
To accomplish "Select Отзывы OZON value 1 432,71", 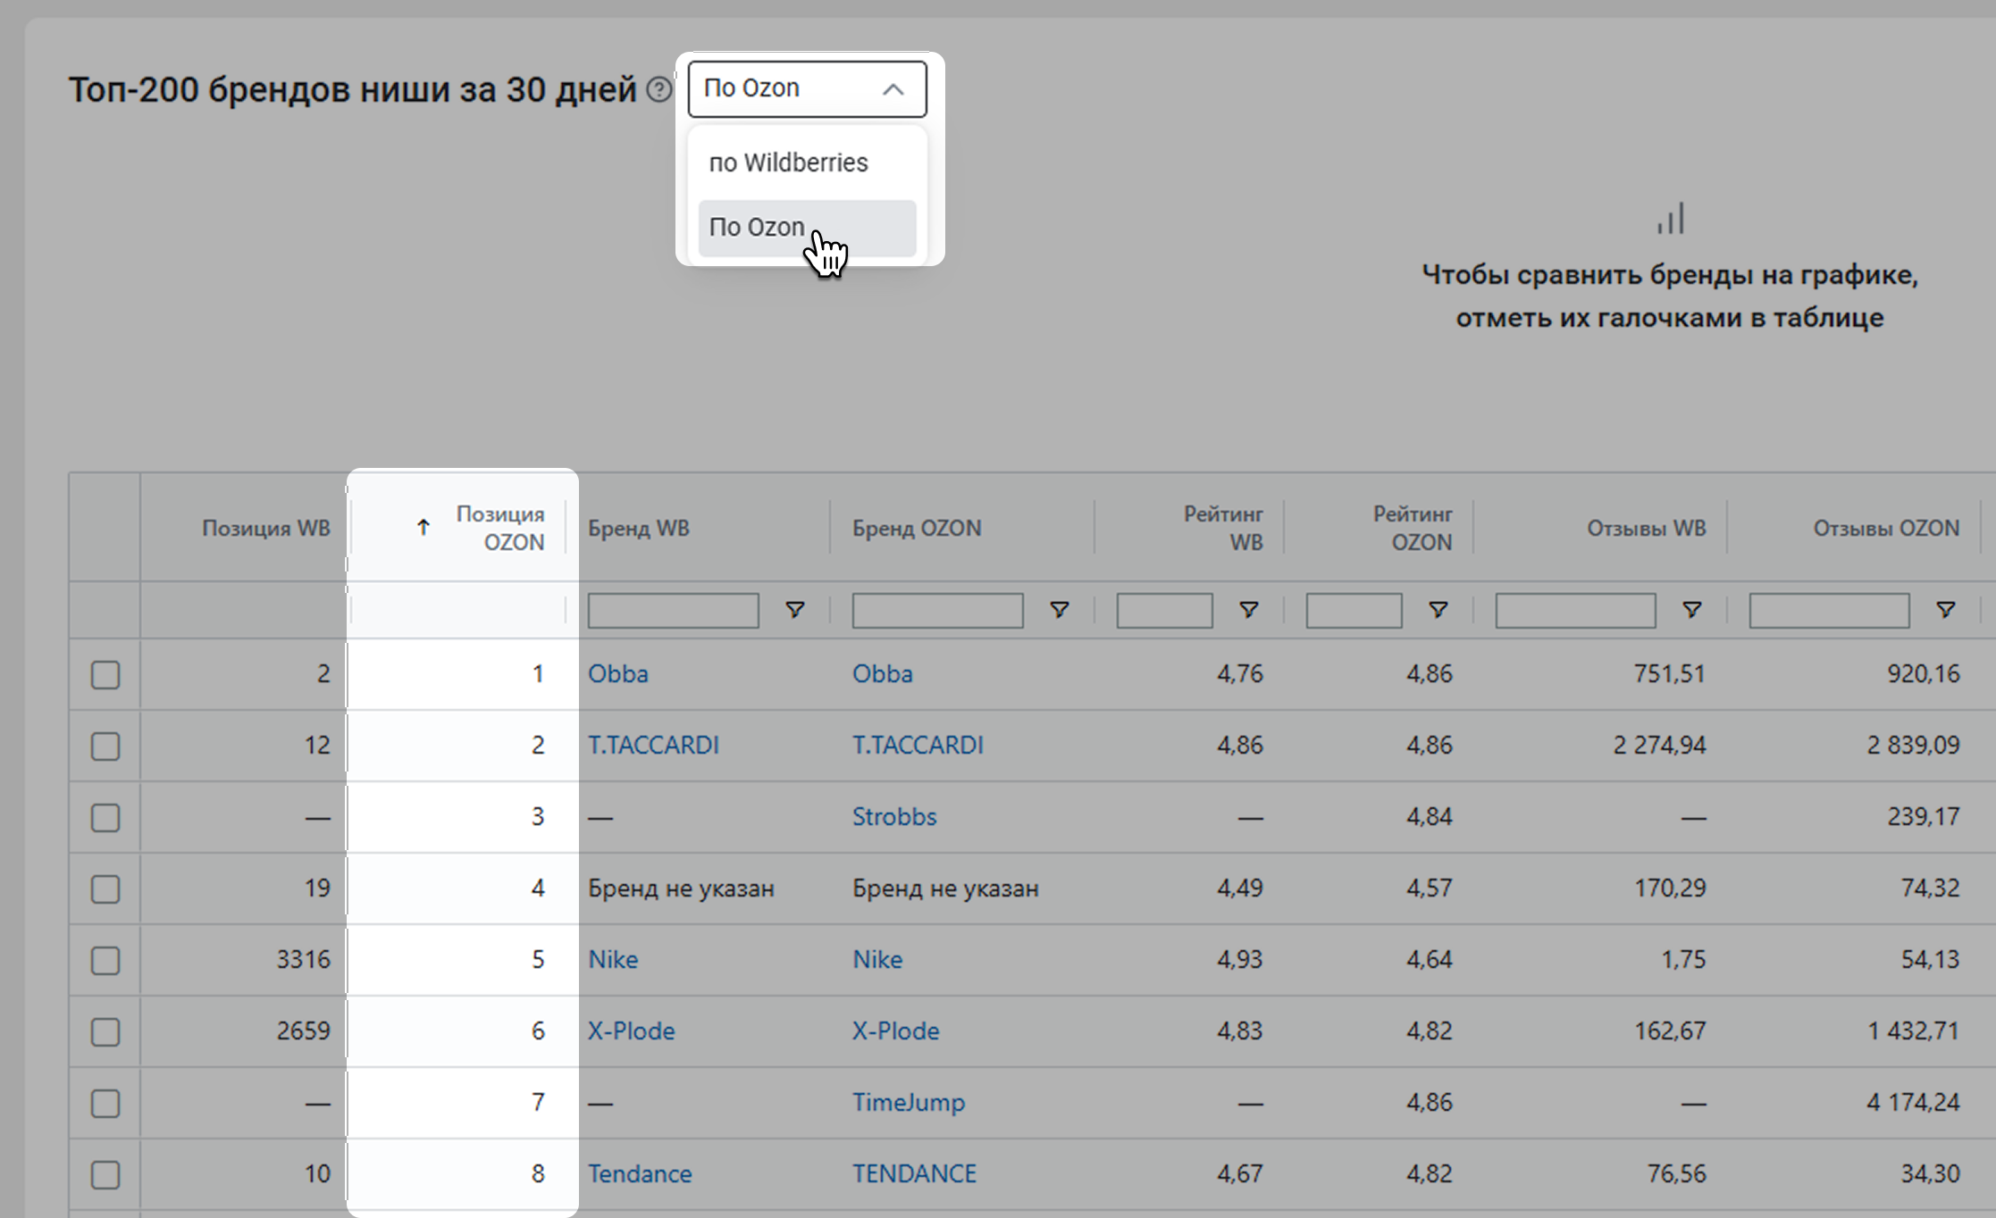I will click(x=1913, y=1030).
